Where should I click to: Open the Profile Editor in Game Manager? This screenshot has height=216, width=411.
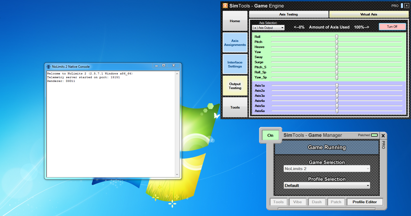(x=365, y=202)
